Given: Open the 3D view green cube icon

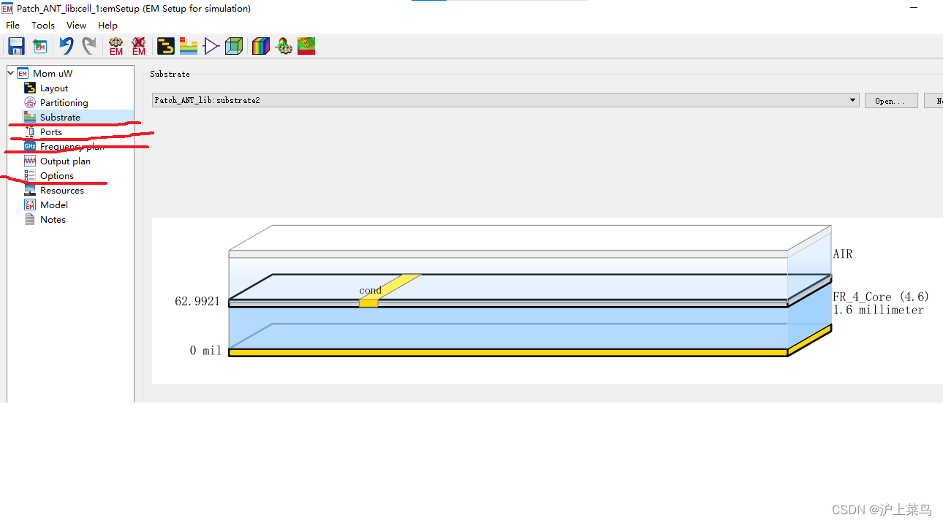Looking at the screenshot, I should tap(234, 47).
